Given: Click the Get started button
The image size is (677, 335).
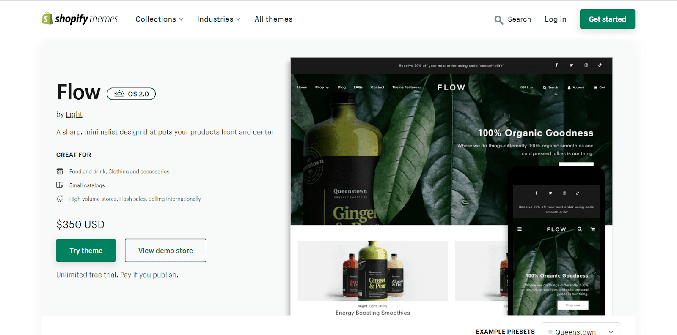Looking at the screenshot, I should pos(607,19).
